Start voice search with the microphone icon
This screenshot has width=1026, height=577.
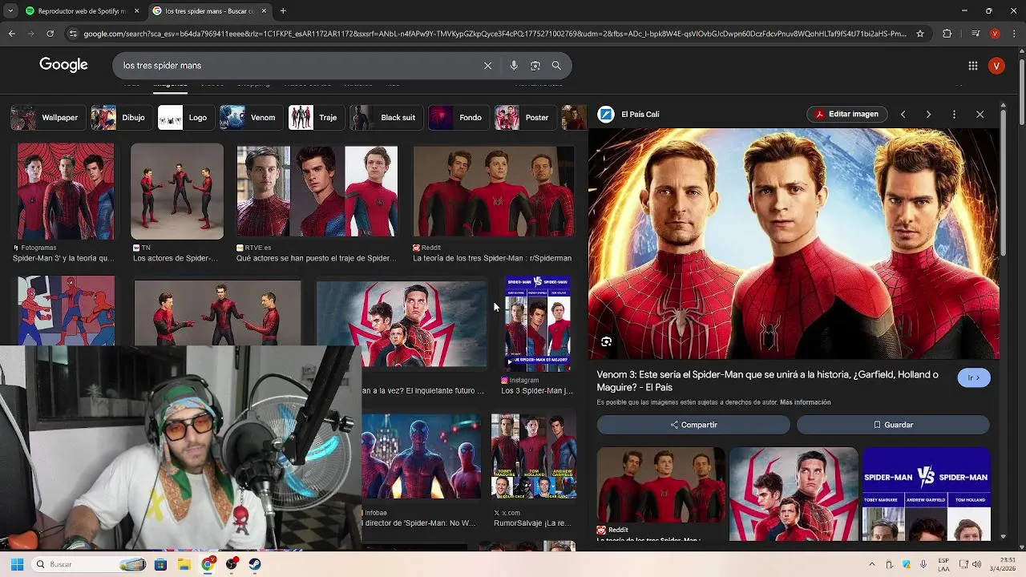(x=514, y=66)
